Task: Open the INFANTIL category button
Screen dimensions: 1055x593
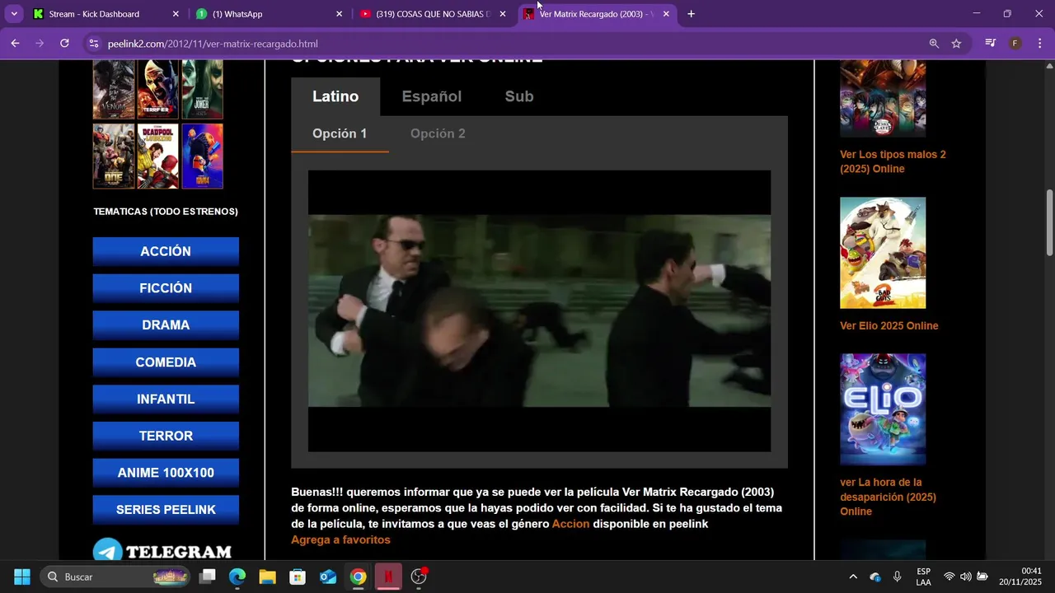Action: coord(166,399)
